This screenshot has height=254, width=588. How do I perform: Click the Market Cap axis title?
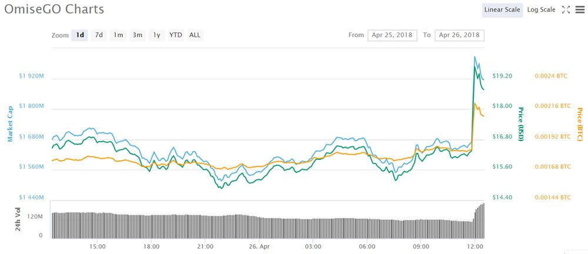11,124
